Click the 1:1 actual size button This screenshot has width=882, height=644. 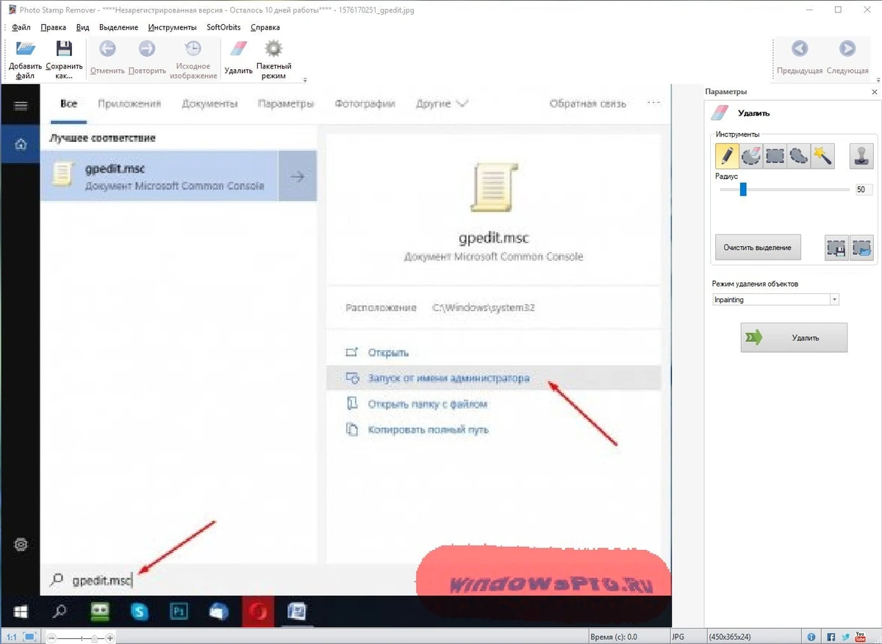12,637
